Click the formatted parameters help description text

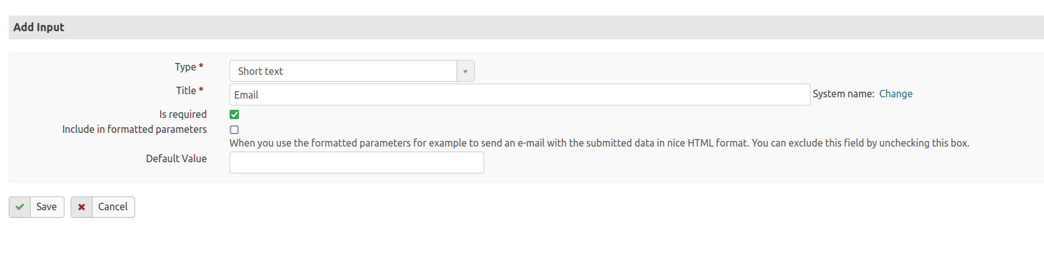pos(599,143)
